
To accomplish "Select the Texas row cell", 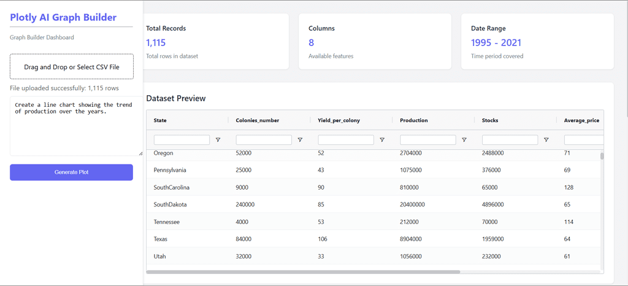I will tap(161, 239).
